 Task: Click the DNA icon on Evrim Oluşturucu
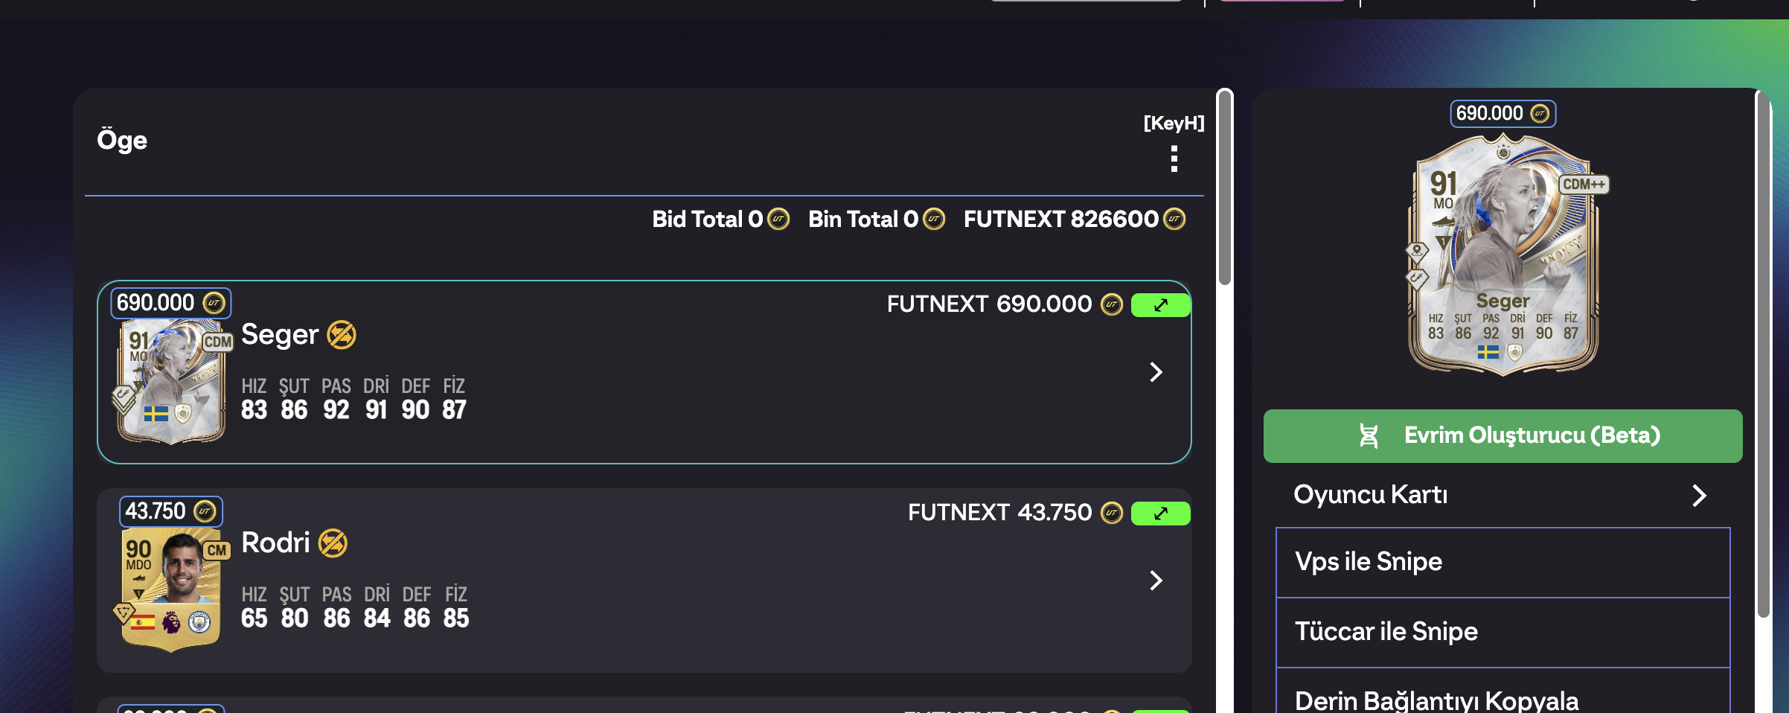pos(1369,435)
